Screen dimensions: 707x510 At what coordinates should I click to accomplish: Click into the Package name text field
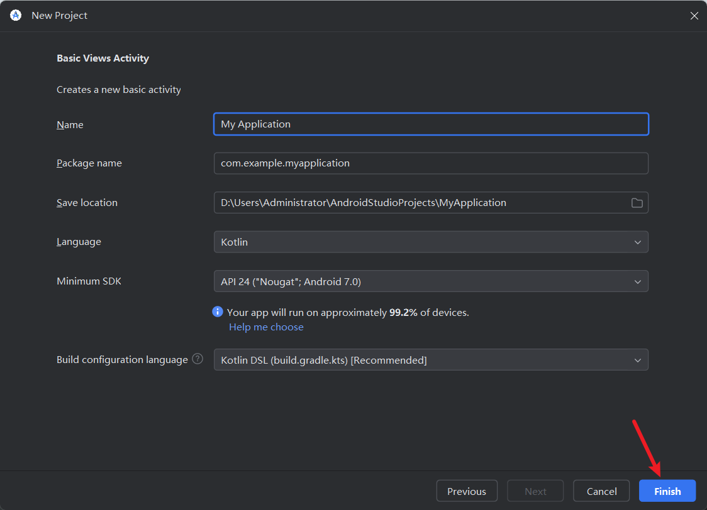pos(431,163)
